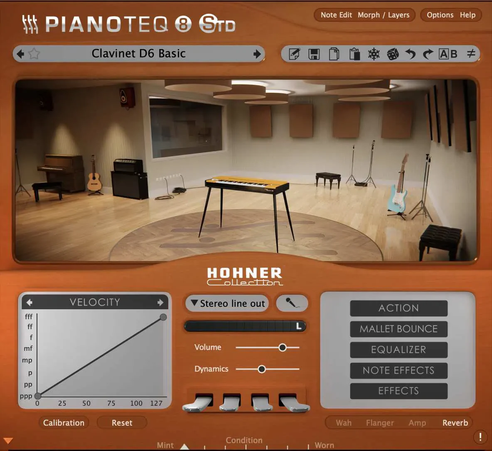Go to the next preset after Clavinet D6 Basic
492x451 pixels.
pyautogui.click(x=257, y=54)
